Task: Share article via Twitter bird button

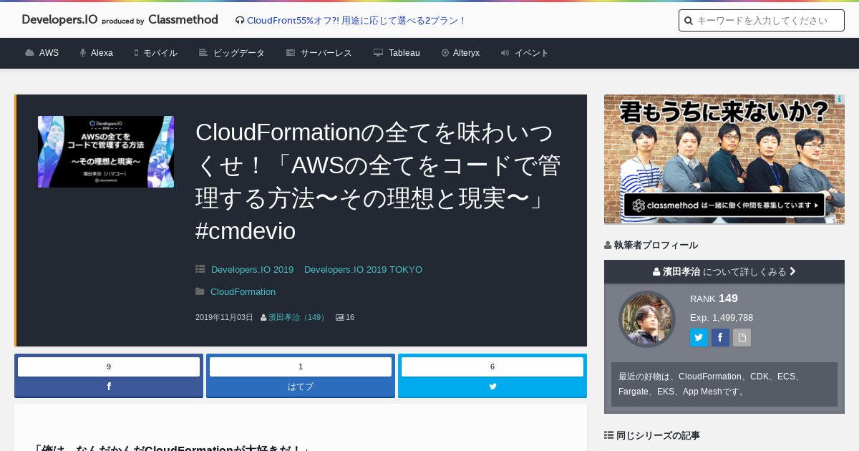Action: [492, 387]
